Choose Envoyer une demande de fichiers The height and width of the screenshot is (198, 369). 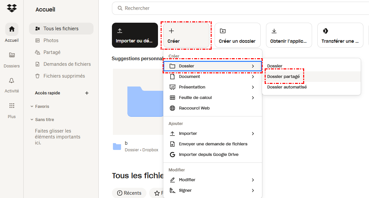(x=213, y=144)
